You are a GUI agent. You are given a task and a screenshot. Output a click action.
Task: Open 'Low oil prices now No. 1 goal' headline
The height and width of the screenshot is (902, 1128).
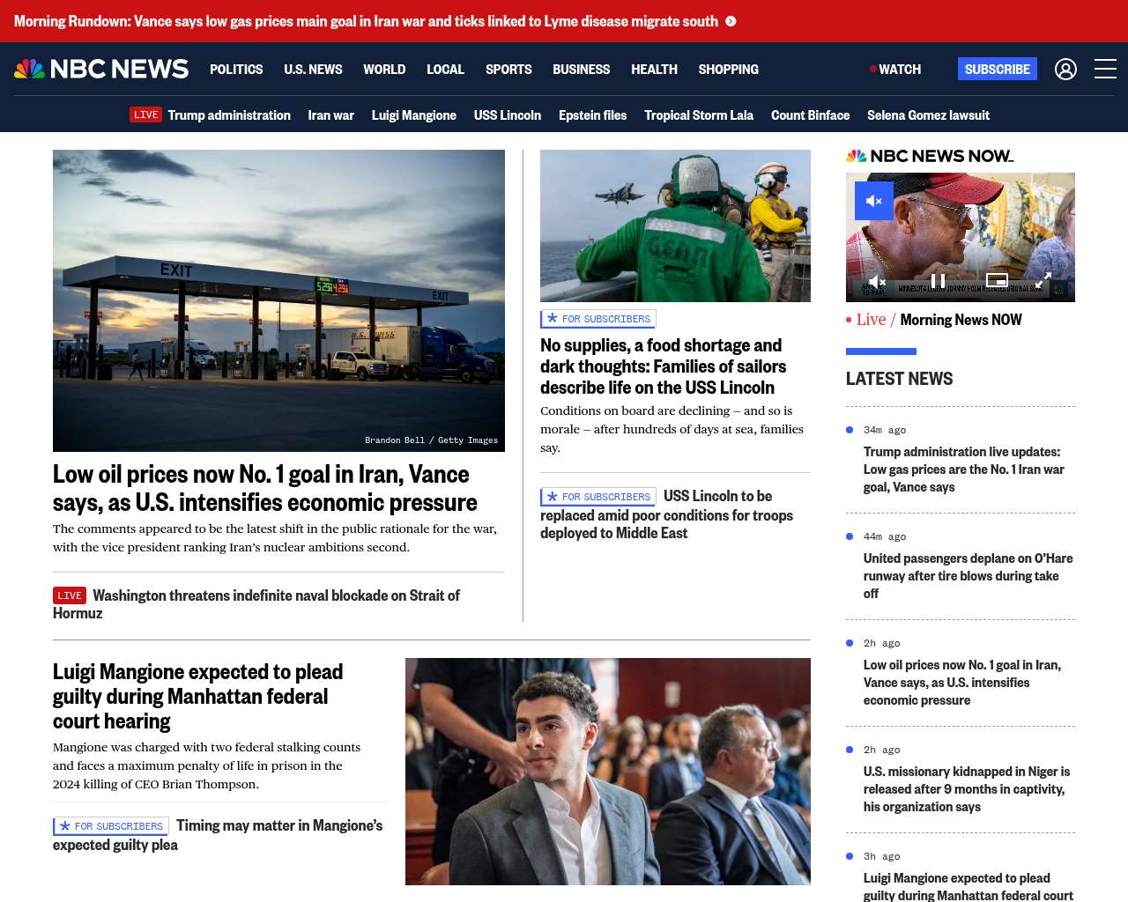click(x=264, y=488)
